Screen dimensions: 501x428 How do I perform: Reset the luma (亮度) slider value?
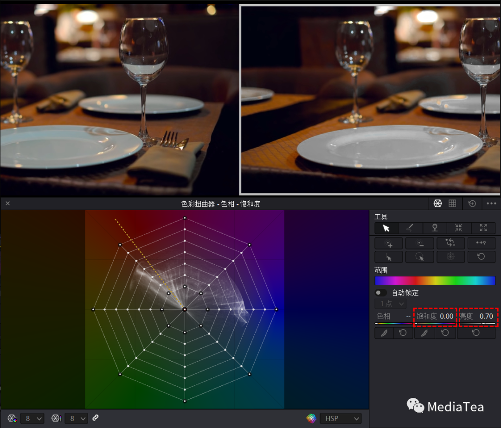click(x=476, y=333)
